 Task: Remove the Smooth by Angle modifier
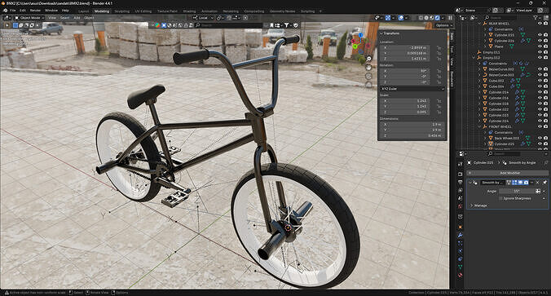(538, 183)
